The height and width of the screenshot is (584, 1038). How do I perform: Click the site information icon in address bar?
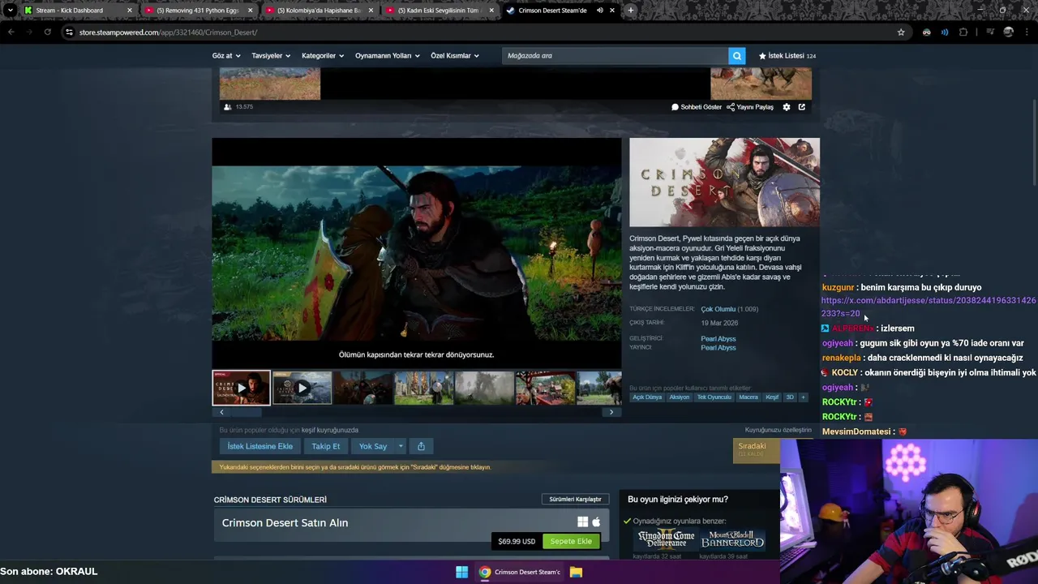(70, 32)
